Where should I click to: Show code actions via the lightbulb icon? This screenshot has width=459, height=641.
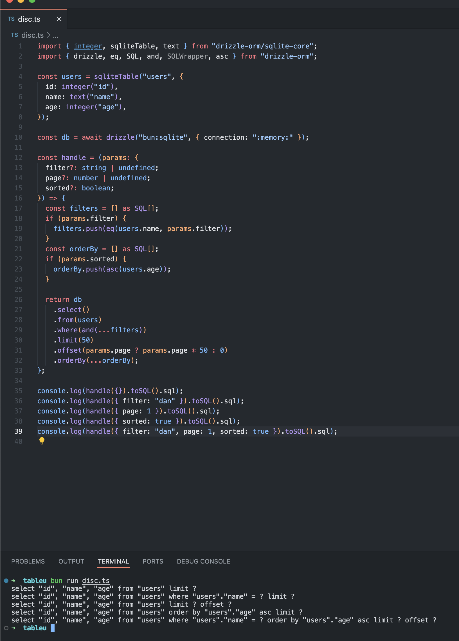(42, 440)
